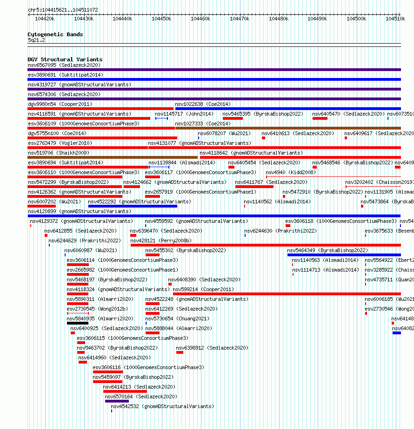This screenshot has width=414, height=429.
Task: Open nsv4319727 (gnomADStructuralVariants) label
Action: 80,84
